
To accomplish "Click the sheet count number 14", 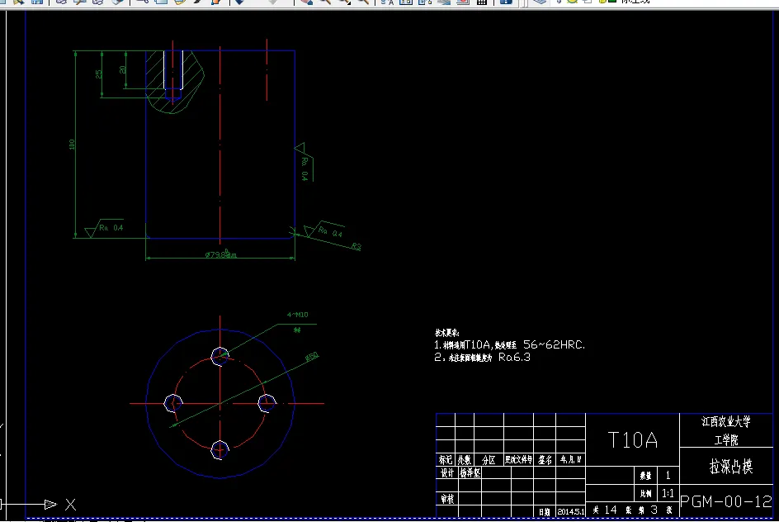I will [x=611, y=510].
